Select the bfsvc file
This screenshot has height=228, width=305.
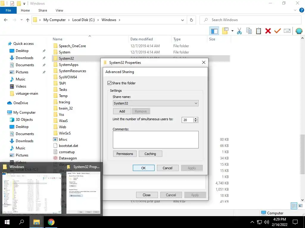pyautogui.click(x=63, y=140)
